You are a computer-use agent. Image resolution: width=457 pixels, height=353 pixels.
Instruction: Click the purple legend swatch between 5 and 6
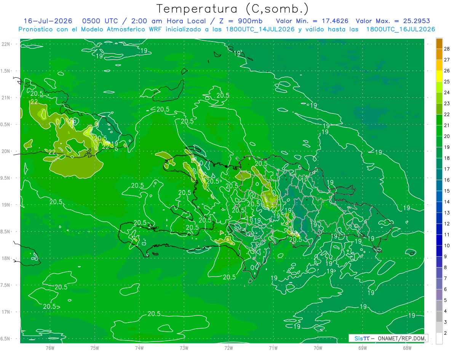tap(439, 295)
